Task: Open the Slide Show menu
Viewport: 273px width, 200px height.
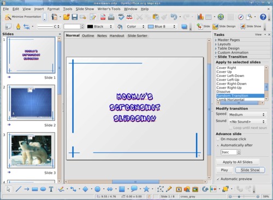Action: pos(85,9)
